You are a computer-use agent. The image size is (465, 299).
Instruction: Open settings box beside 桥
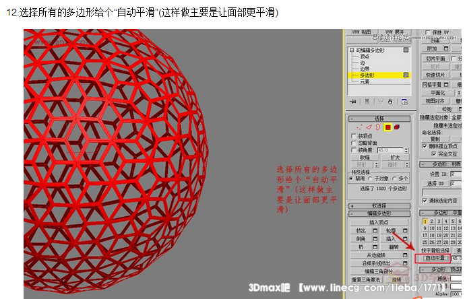point(375,246)
